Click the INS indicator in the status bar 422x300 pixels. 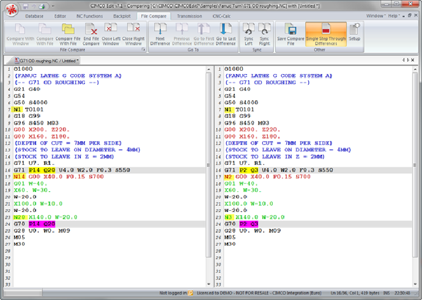point(387,293)
